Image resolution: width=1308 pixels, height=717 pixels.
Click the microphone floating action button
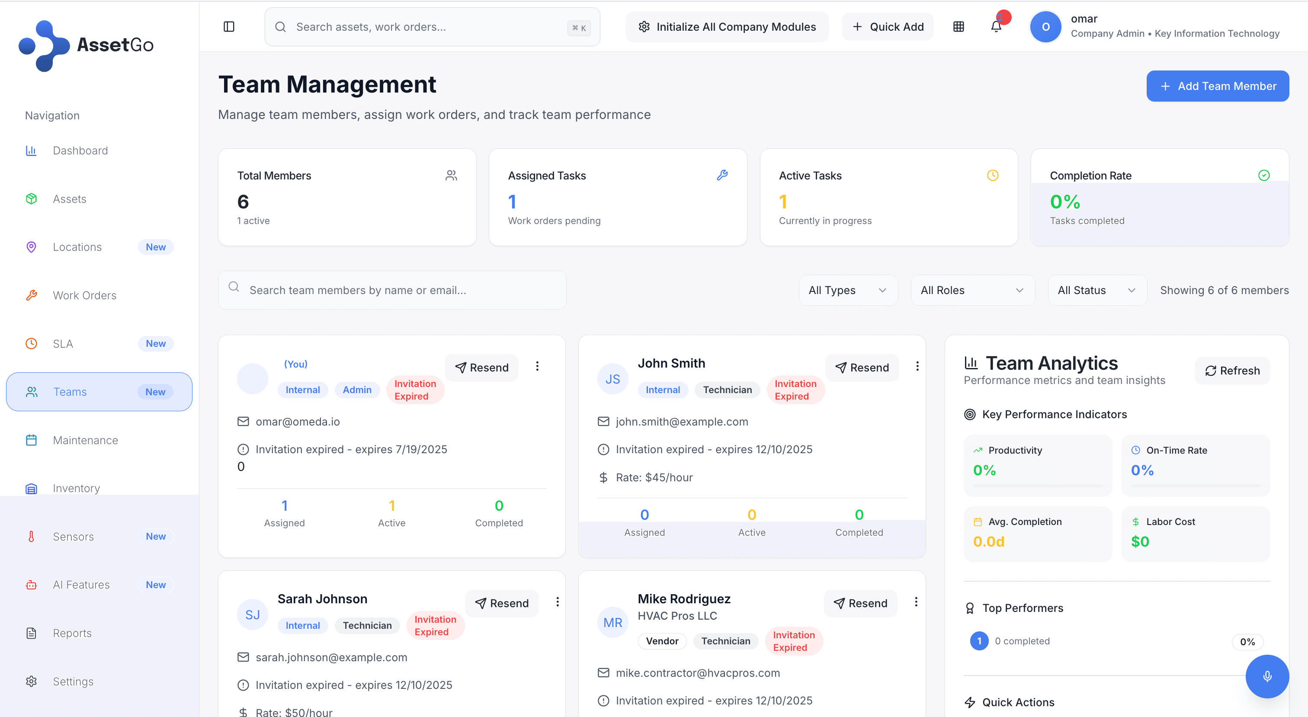click(x=1267, y=676)
